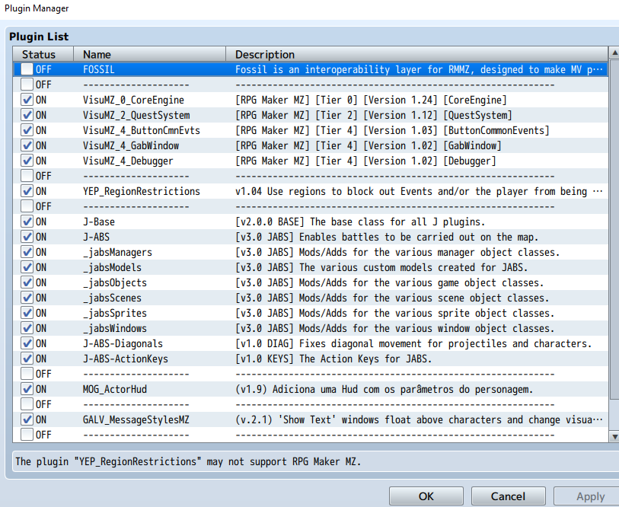
Task: Toggle the J-ABS-ActionKeys checkbox
Action: [x=27, y=359]
